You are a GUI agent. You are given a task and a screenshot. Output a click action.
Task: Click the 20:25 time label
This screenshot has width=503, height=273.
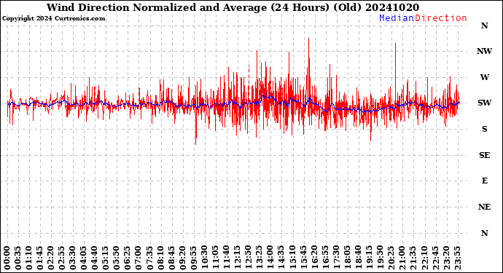click(x=391, y=258)
